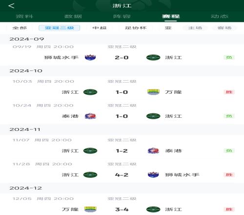
Task: Tap 万隆 logo in the 12/05 match
Action: 90,209
